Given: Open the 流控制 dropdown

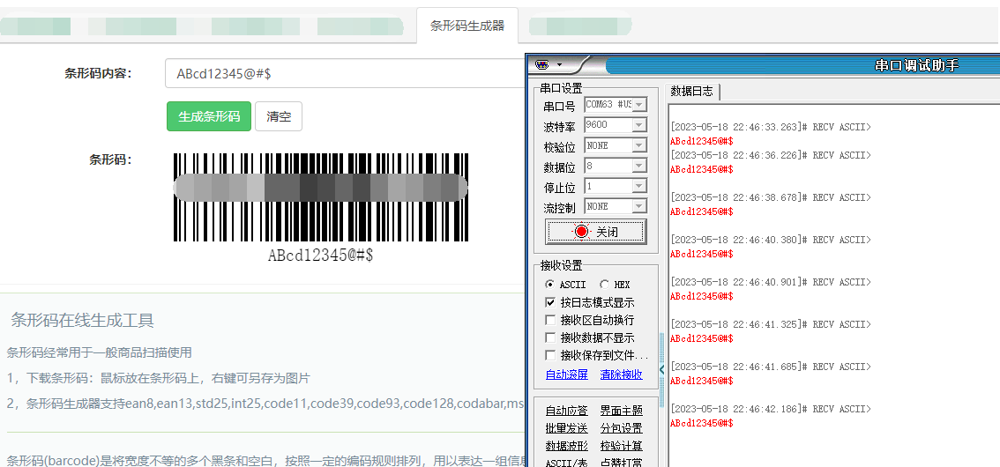Looking at the screenshot, I should tap(639, 206).
